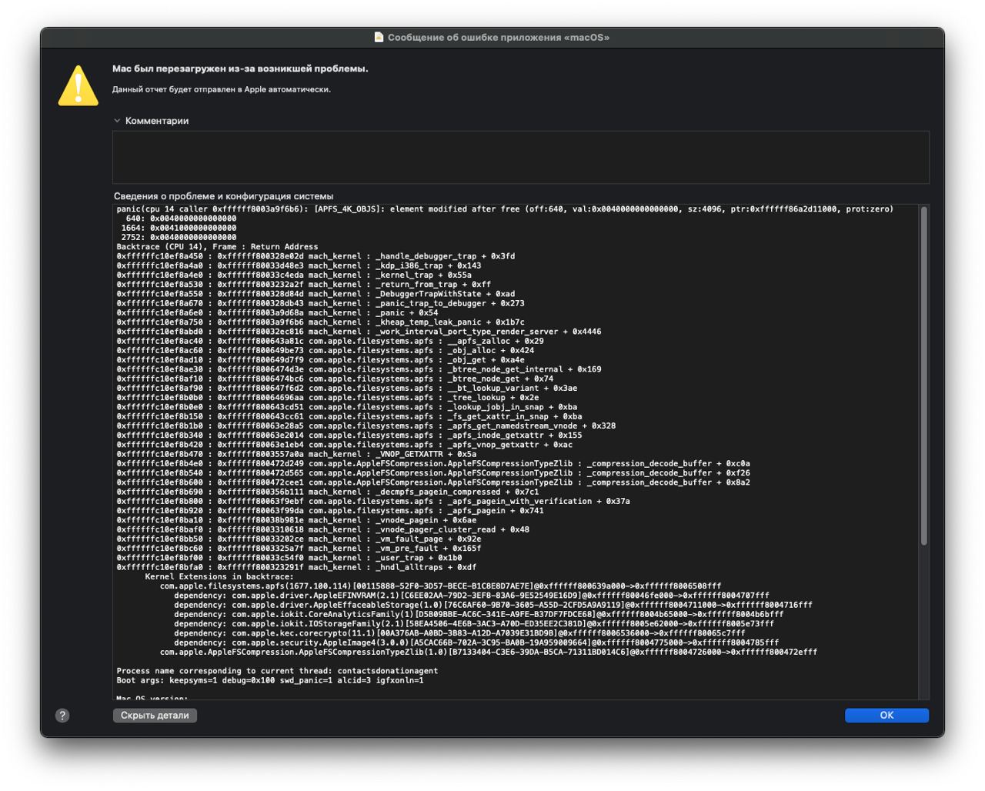
Task: Click the line Kernel Extensions in backtrace:
Action: (x=219, y=576)
